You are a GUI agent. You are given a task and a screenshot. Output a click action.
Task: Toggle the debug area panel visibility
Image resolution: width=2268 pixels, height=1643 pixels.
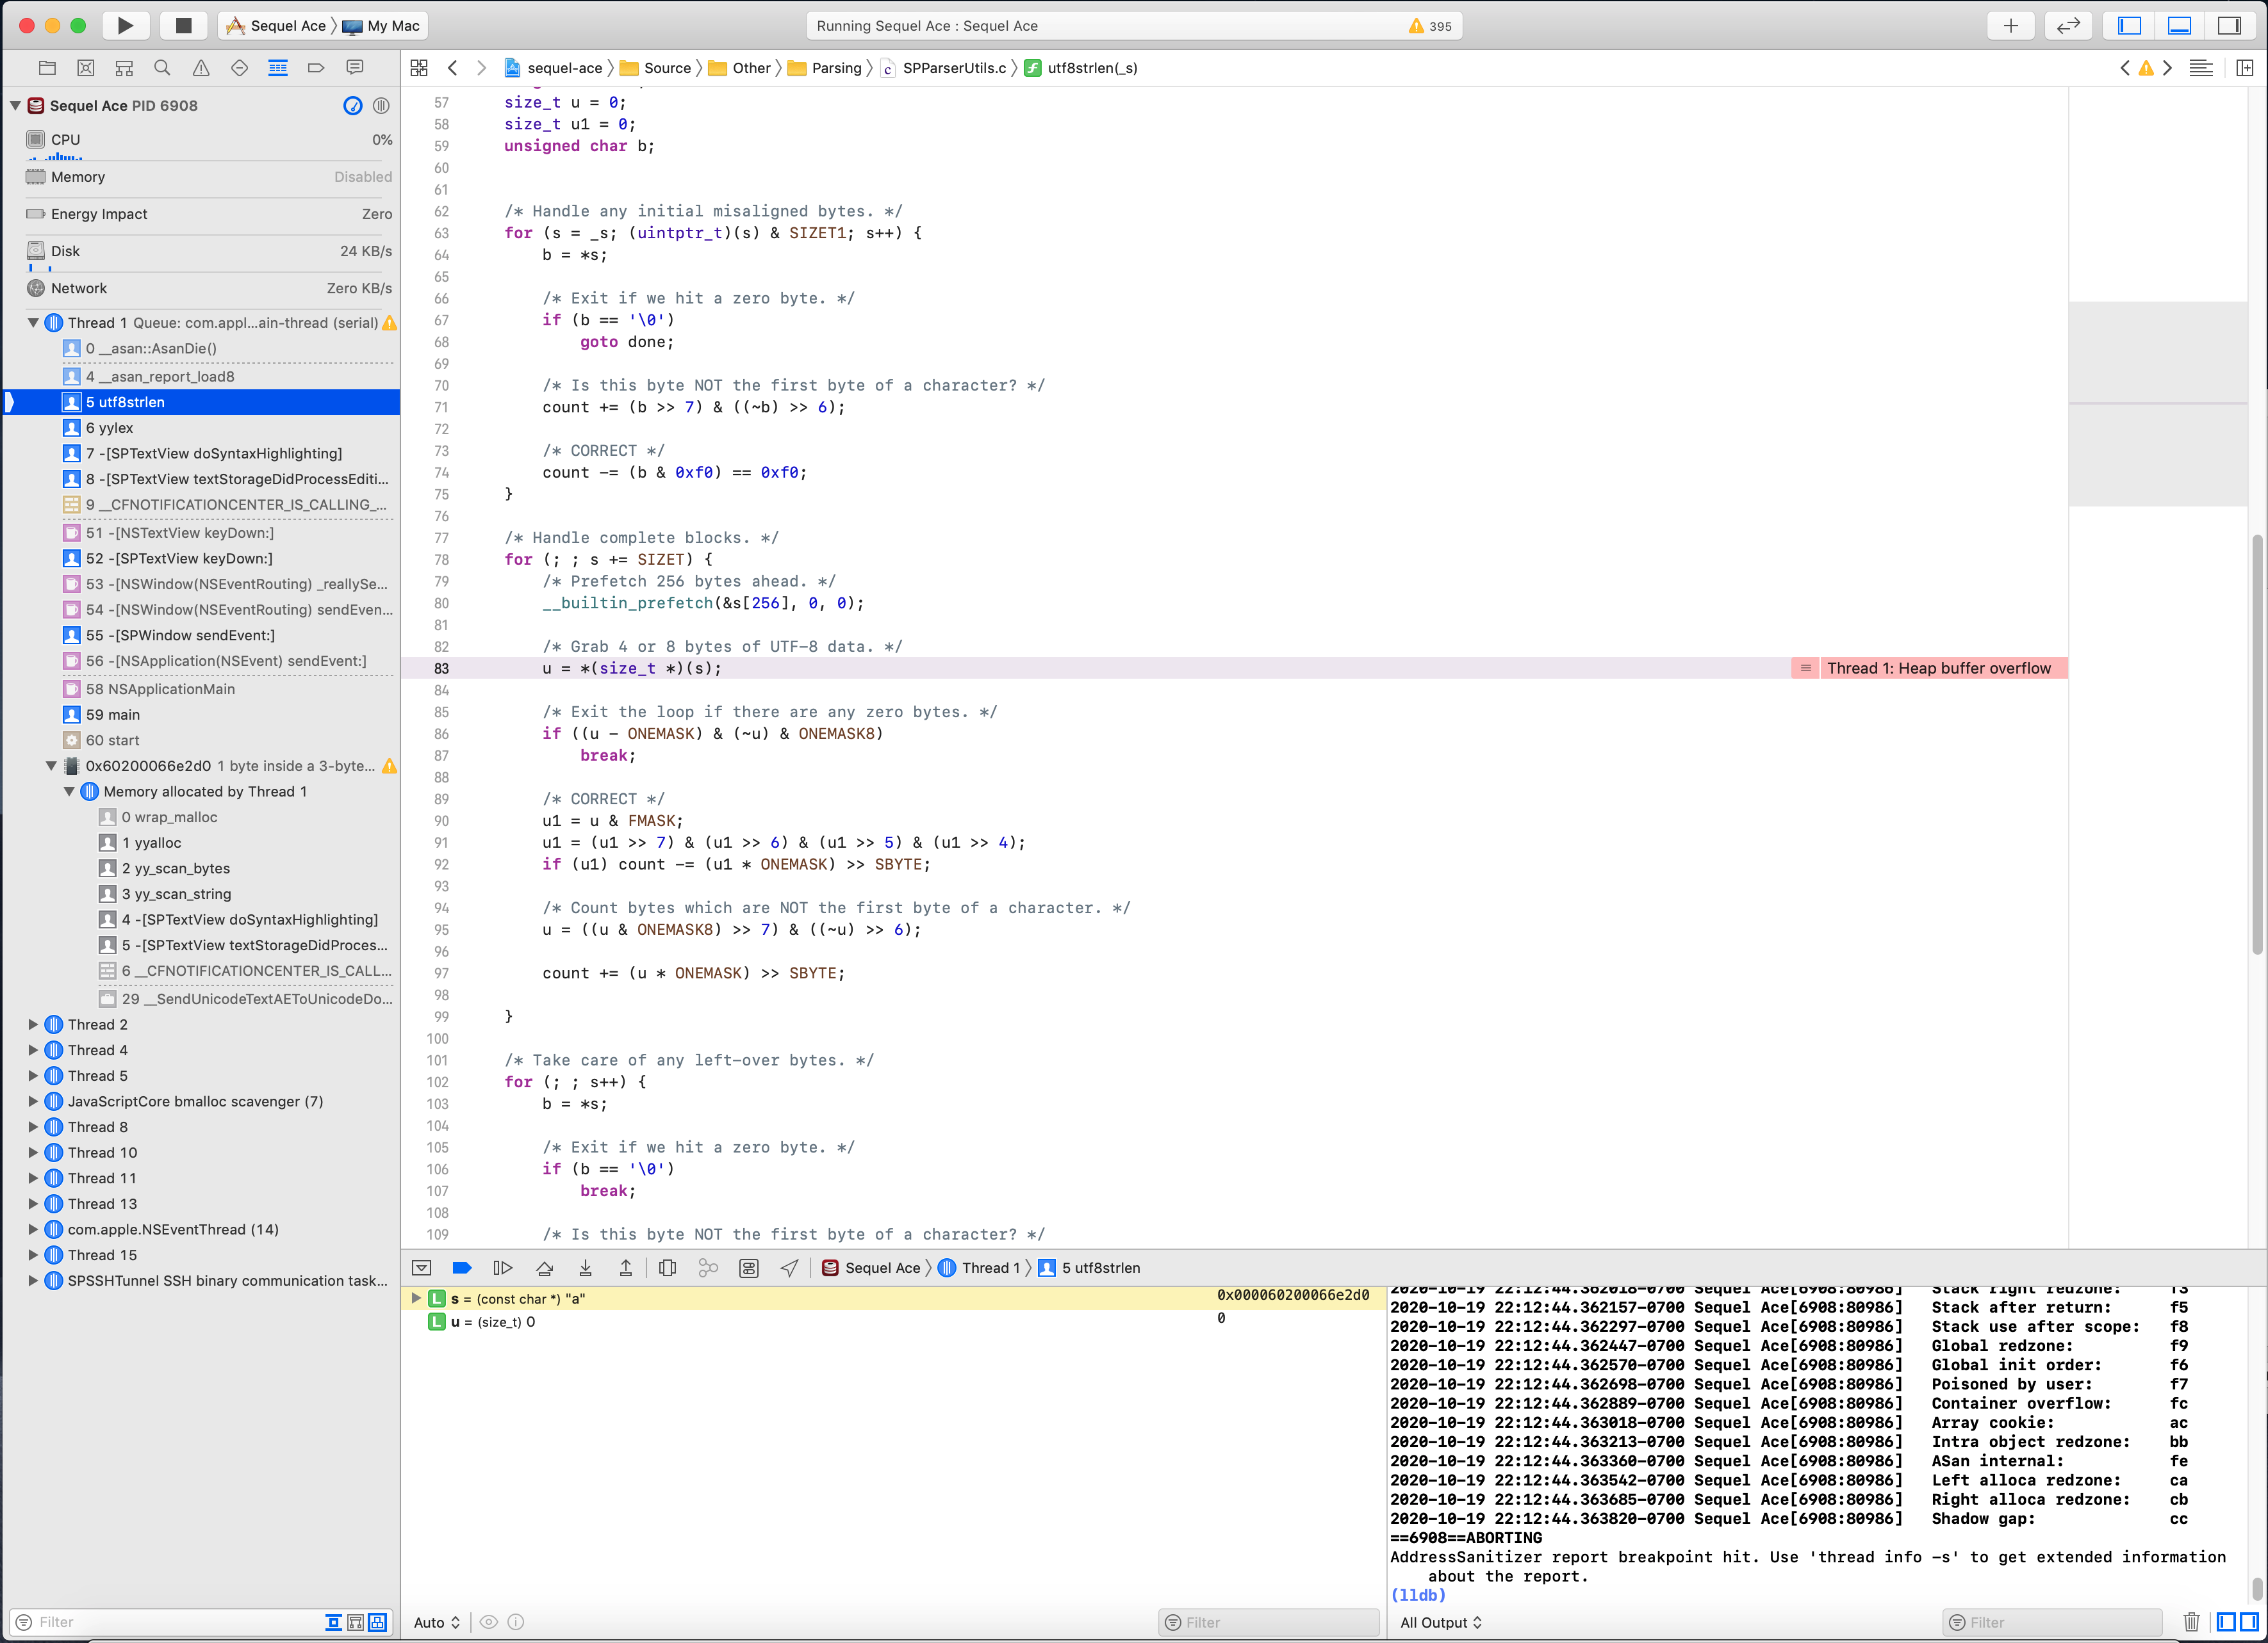pyautogui.click(x=2180, y=25)
